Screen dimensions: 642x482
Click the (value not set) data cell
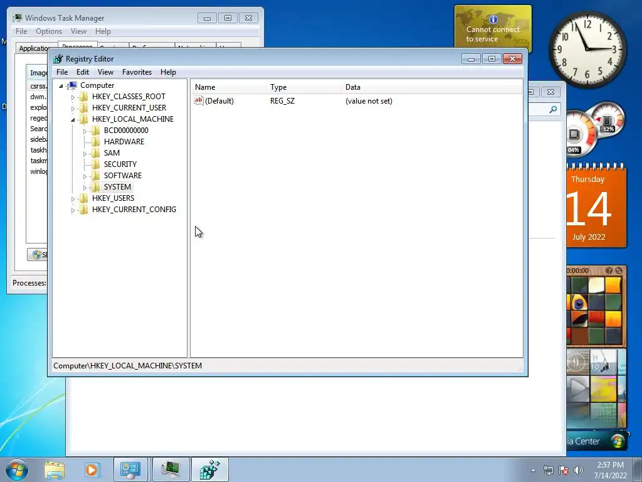[369, 101]
